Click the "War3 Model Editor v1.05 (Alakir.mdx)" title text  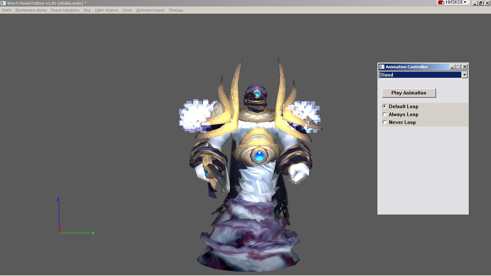pyautogui.click(x=45, y=3)
